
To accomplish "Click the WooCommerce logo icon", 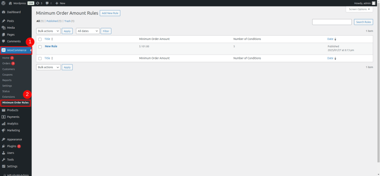I will [x=3, y=50].
